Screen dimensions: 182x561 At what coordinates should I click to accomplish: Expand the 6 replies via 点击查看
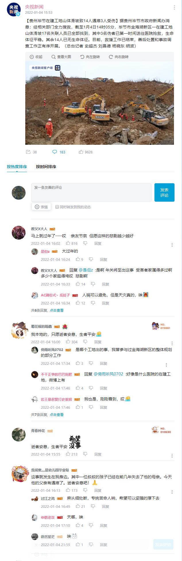pyautogui.click(x=57, y=310)
